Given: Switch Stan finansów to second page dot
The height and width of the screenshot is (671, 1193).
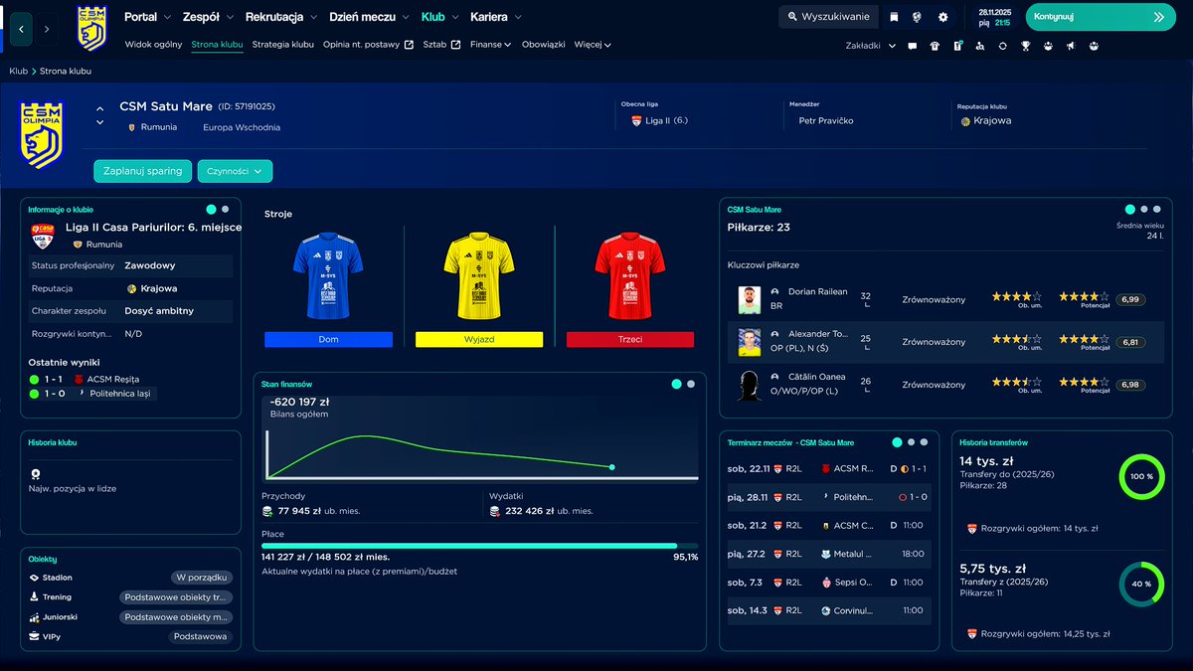Looking at the screenshot, I should click(691, 383).
